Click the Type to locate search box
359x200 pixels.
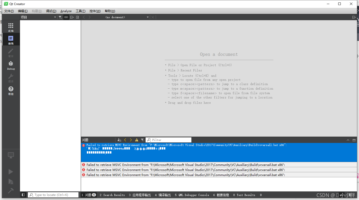(x=53, y=195)
